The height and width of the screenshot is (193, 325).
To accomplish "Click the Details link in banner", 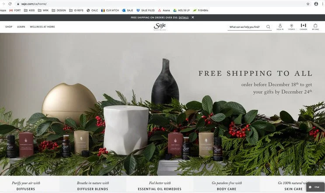I will point(184,18).
